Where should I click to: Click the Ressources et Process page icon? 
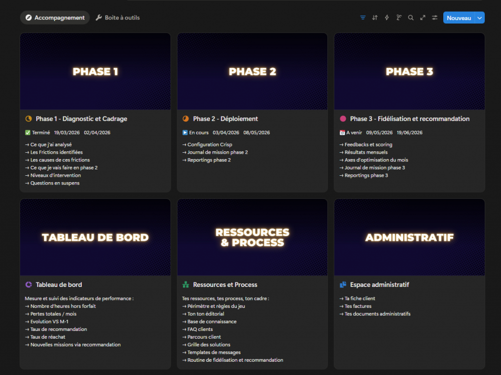[185, 284]
